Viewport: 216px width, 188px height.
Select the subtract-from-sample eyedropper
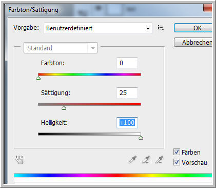click(159, 160)
